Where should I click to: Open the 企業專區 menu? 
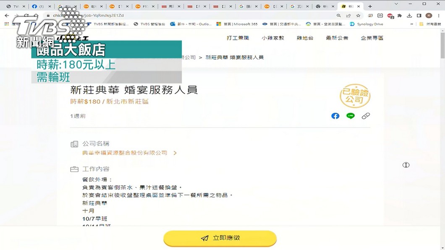372,38
